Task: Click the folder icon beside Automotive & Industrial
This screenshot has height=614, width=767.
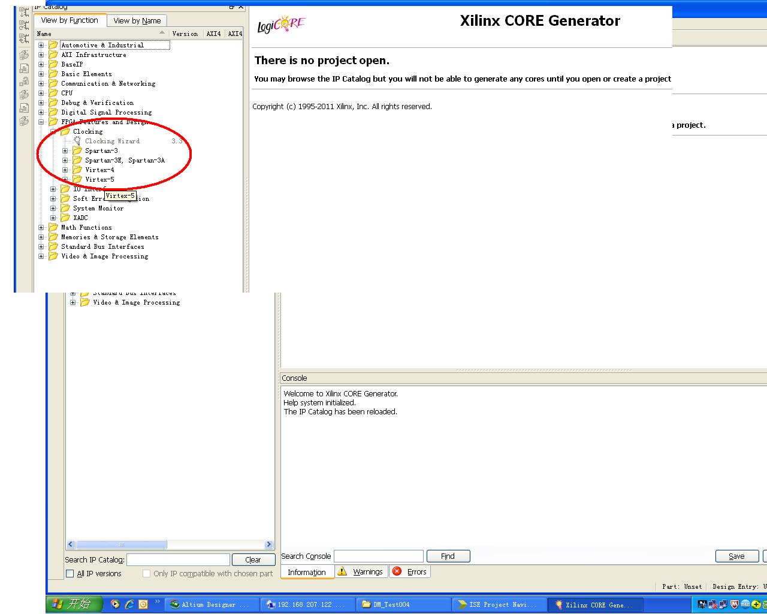Action: 53,45
